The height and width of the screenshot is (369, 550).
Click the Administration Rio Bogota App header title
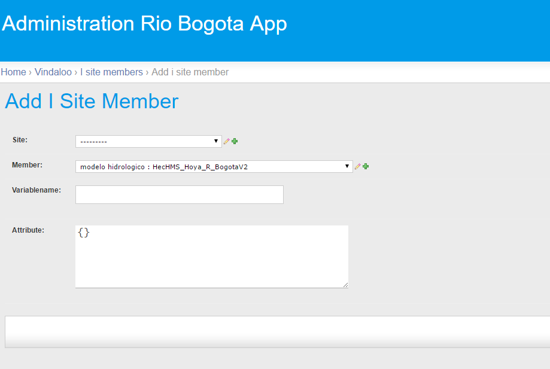pyautogui.click(x=144, y=24)
